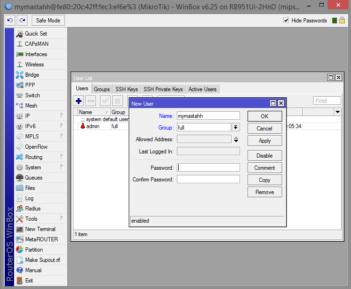This screenshot has width=351, height=289.
Task: Open Quick Set from the sidebar
Action: (x=41, y=34)
